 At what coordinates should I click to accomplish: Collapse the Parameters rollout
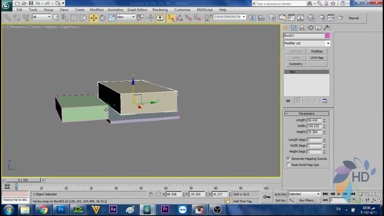tap(307, 113)
